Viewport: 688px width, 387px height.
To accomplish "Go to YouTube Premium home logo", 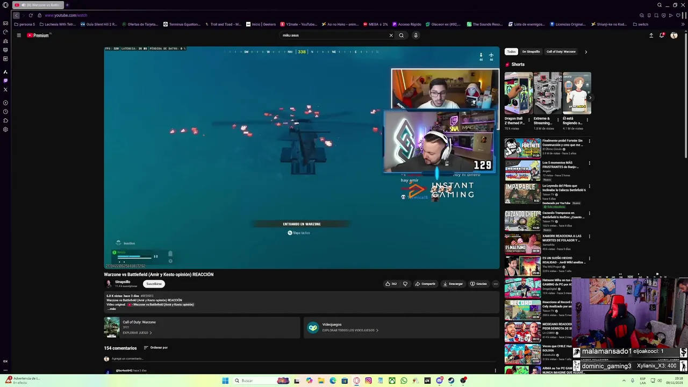I will click(39, 35).
